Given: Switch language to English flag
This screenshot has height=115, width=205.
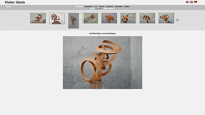Looking at the screenshot, I should 187,2.
